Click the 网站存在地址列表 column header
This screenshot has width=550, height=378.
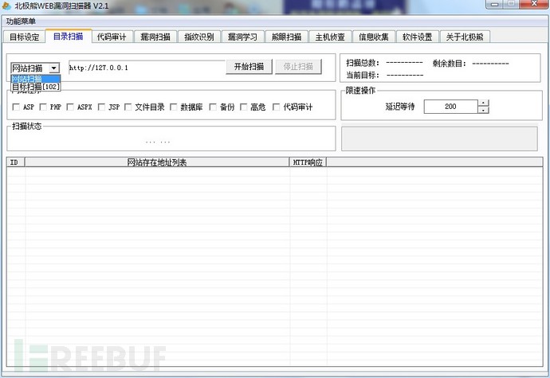(x=157, y=162)
